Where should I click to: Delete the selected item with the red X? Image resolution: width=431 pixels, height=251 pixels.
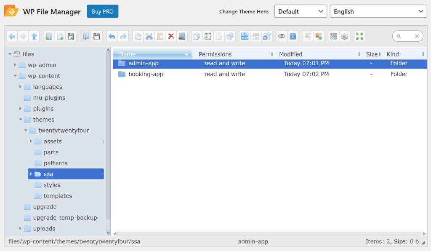coord(171,36)
